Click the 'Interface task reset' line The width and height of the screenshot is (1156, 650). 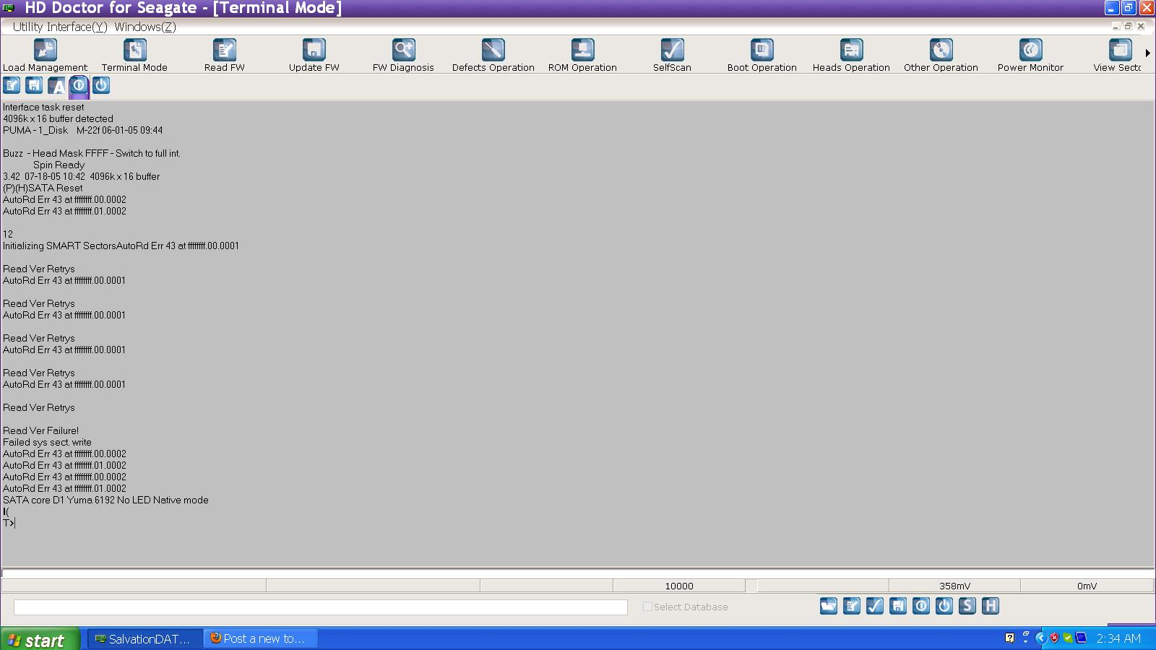point(43,107)
